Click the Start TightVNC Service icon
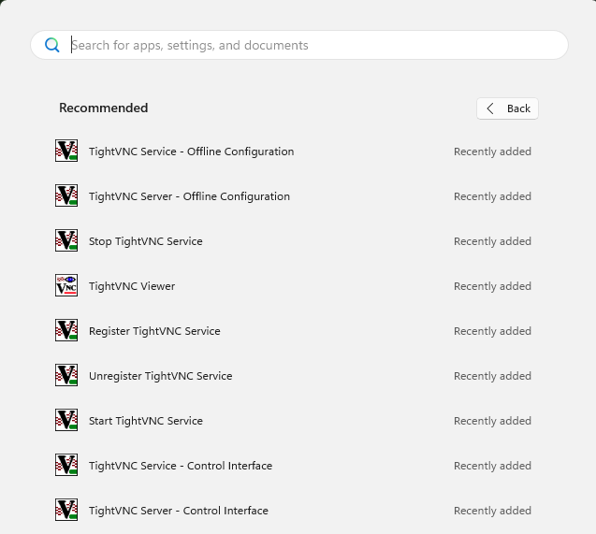Viewport: 596px width, 534px height. 66,420
